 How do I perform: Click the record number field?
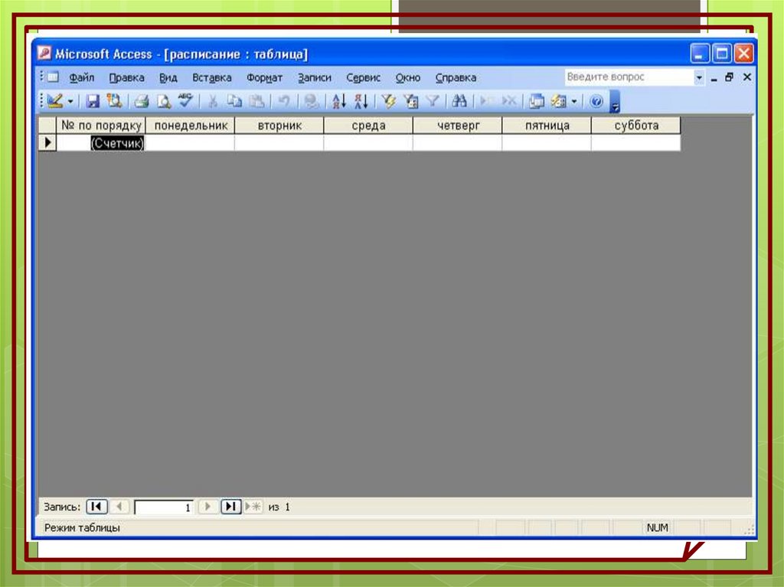(164, 507)
